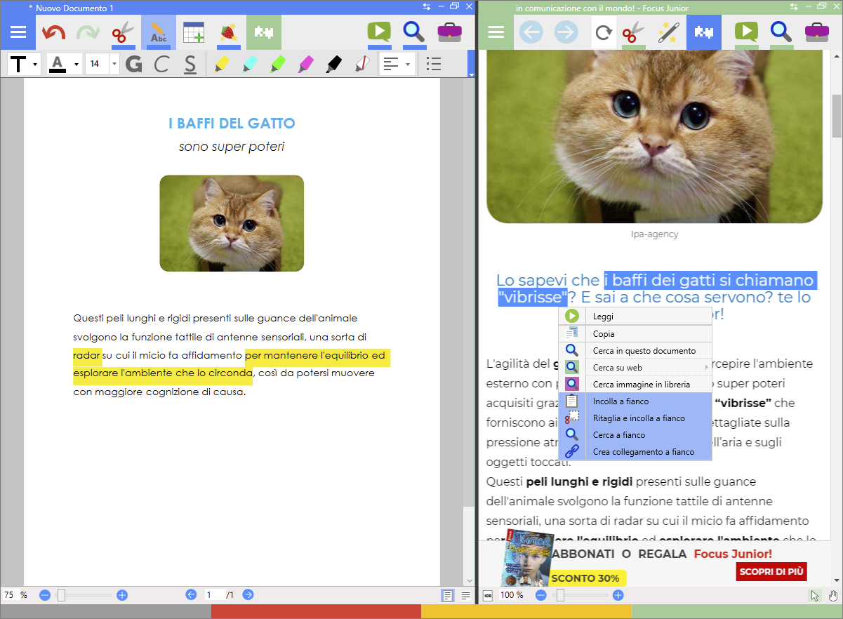This screenshot has width=843, height=619.
Task: Click the magic wand tool in the browser
Action: (x=668, y=32)
